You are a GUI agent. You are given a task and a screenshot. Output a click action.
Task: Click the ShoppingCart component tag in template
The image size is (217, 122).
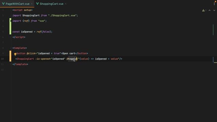(25, 59)
